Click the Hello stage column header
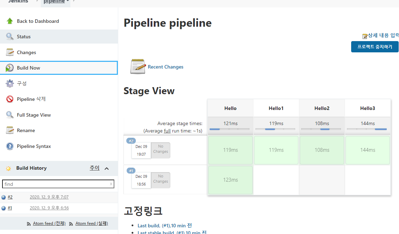The image size is (399, 234). pyautogui.click(x=230, y=108)
